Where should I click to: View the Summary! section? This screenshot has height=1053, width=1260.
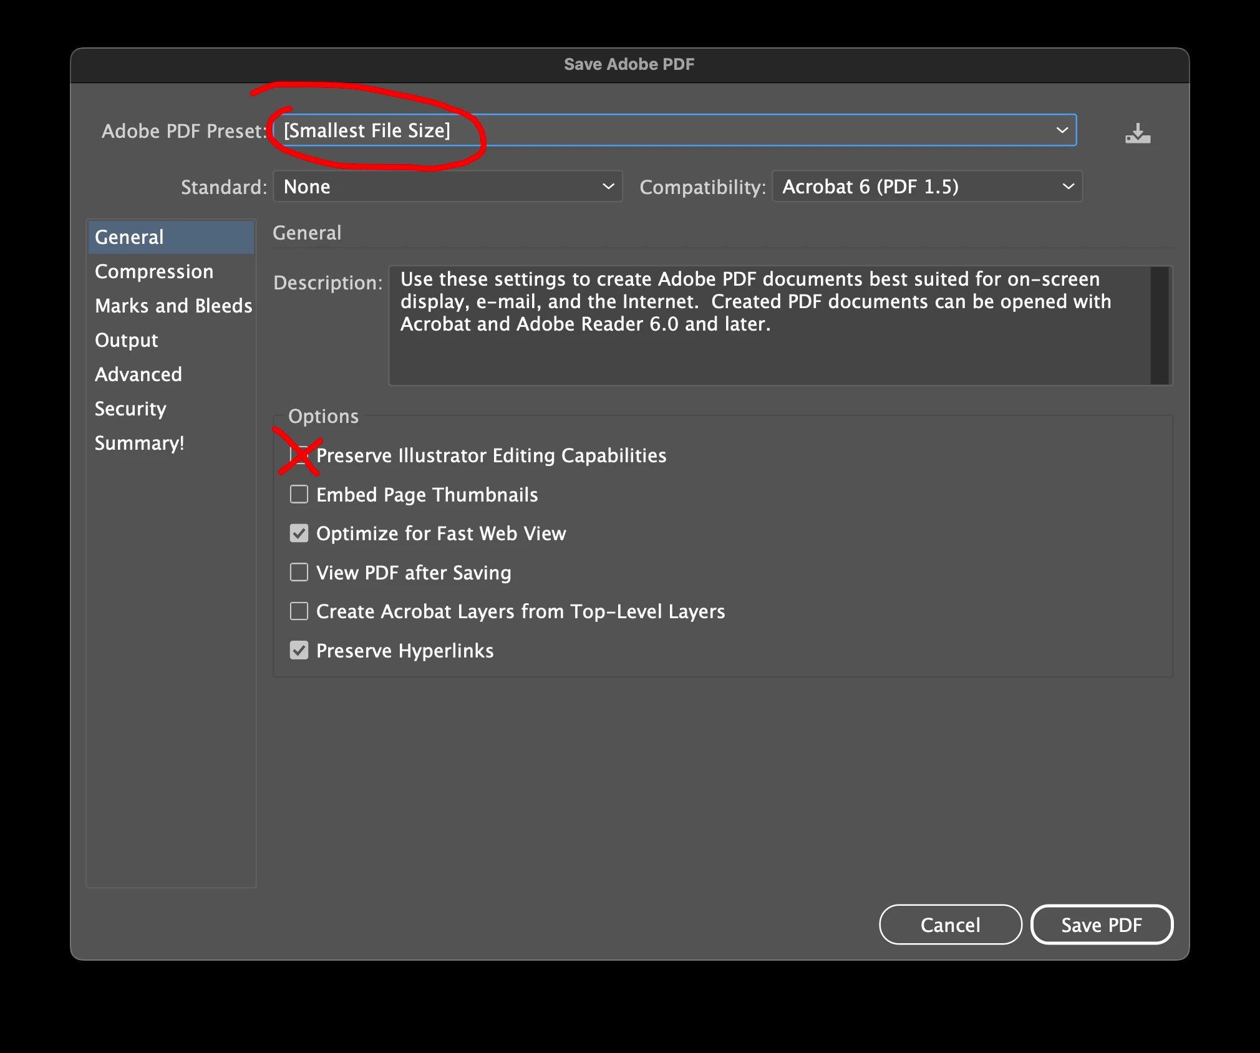tap(139, 443)
